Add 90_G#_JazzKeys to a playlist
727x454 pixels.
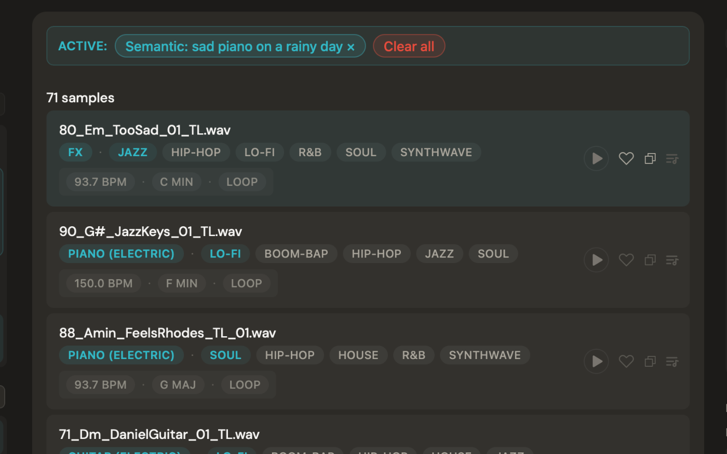click(672, 260)
